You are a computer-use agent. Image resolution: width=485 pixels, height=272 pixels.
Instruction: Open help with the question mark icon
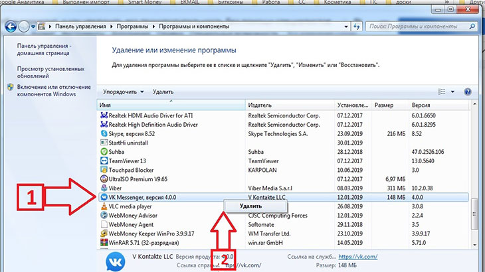point(468,92)
